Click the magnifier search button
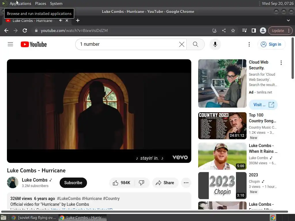This screenshot has width=295, height=221. click(x=196, y=44)
